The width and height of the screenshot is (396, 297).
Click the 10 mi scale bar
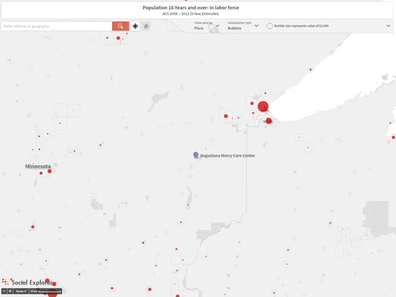[x=45, y=291]
